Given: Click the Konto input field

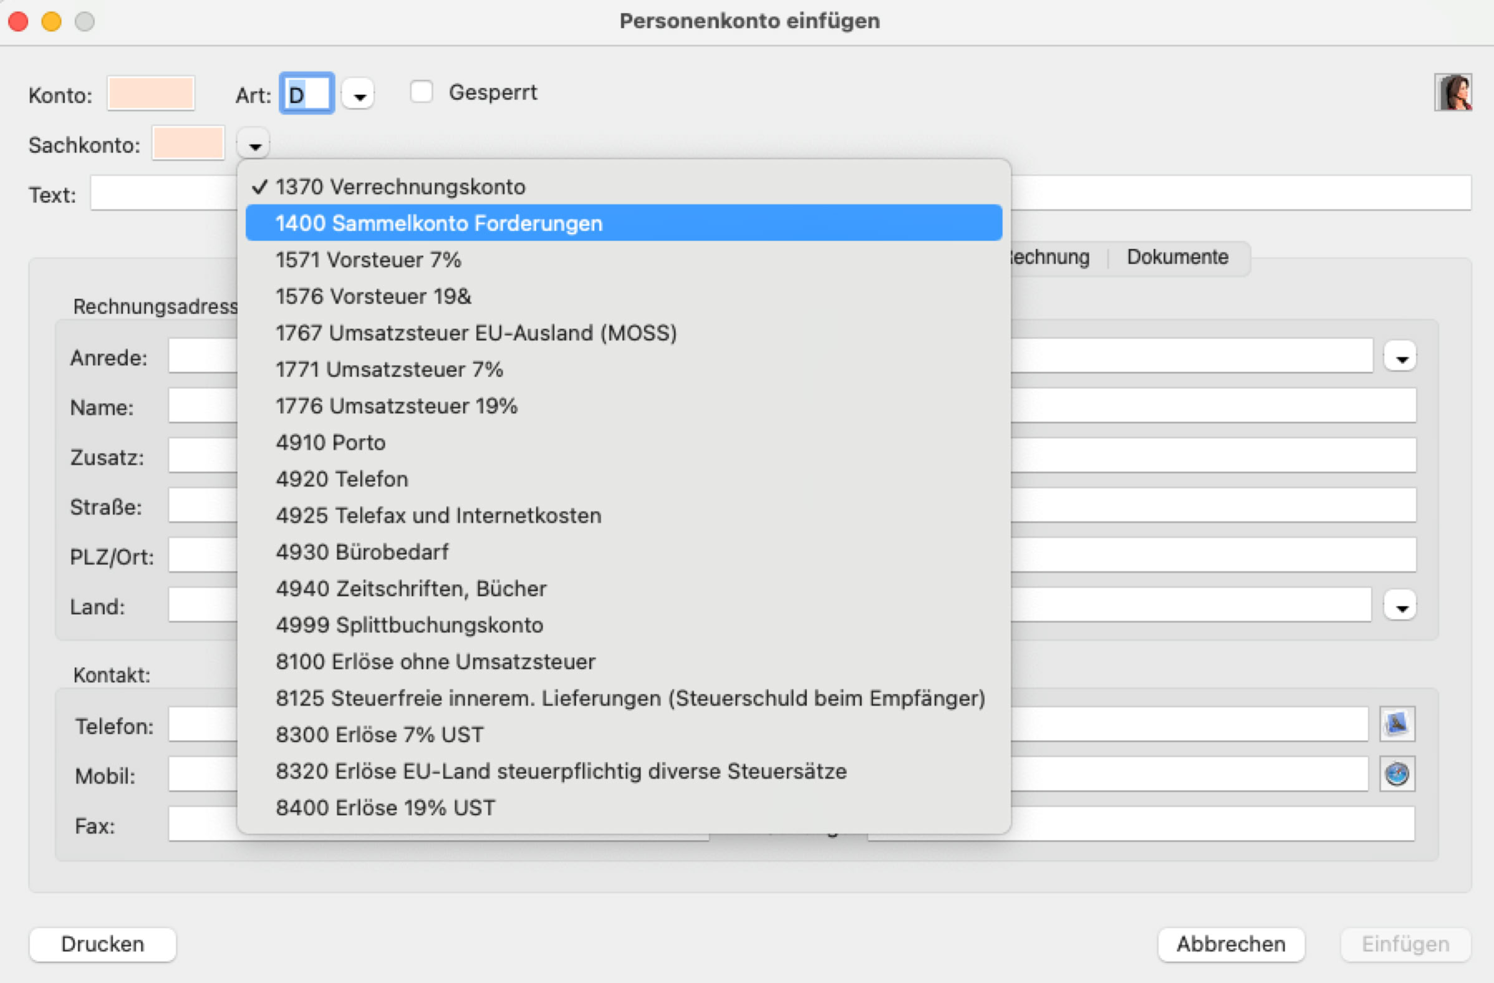Looking at the screenshot, I should [151, 94].
